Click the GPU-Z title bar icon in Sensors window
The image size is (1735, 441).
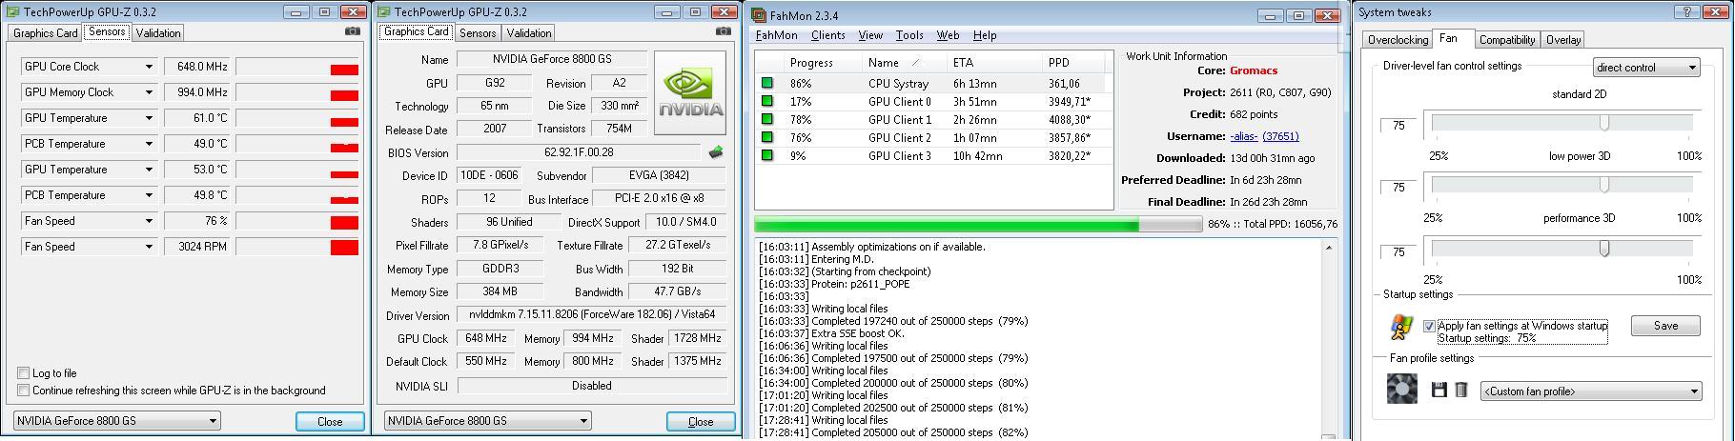tap(13, 11)
